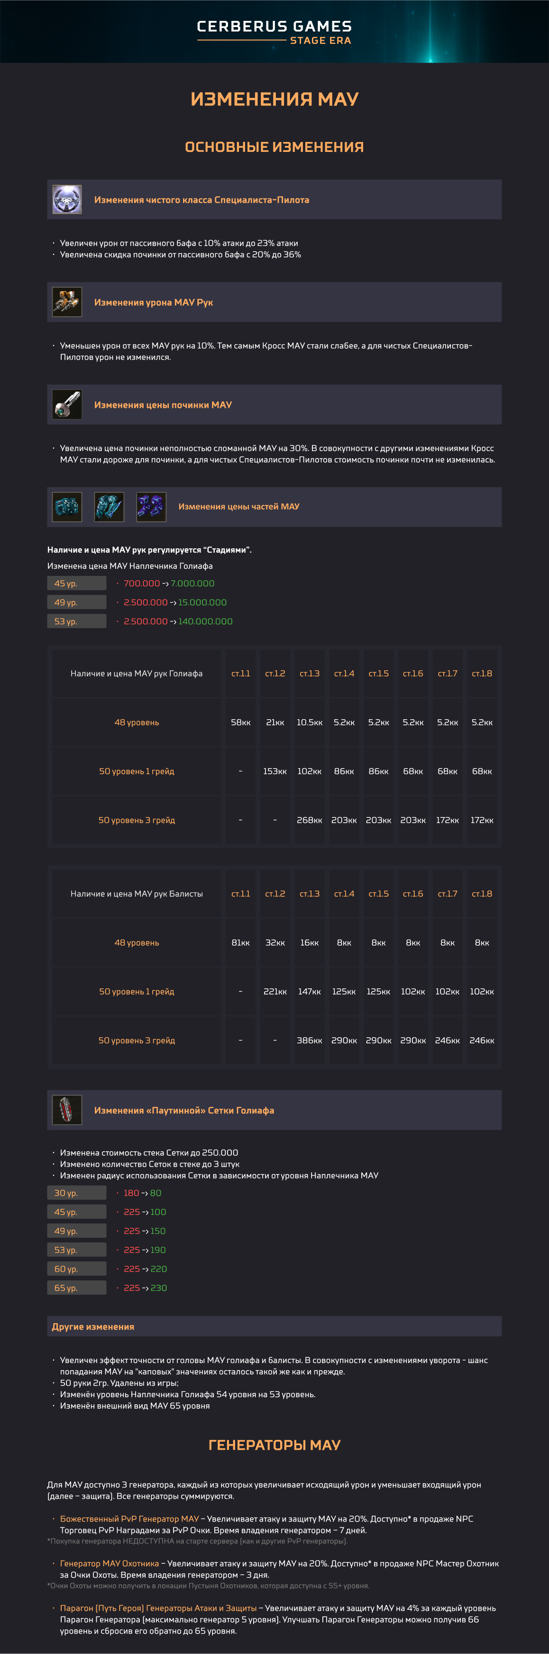Click the Cerberus Games Stage Era logo
The height and width of the screenshot is (1654, 549).
click(274, 31)
